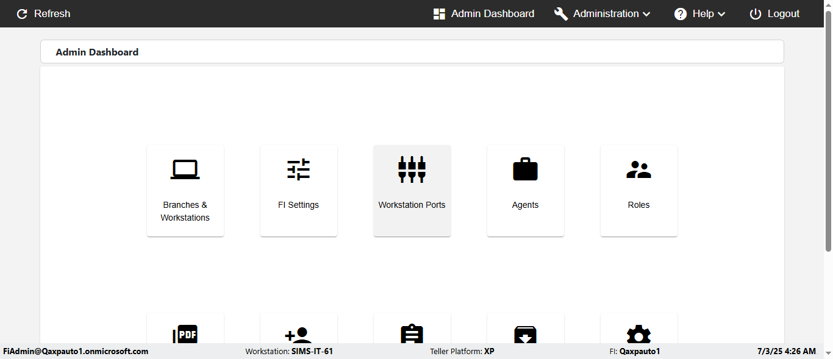Open the Agents tile label

[x=526, y=205]
